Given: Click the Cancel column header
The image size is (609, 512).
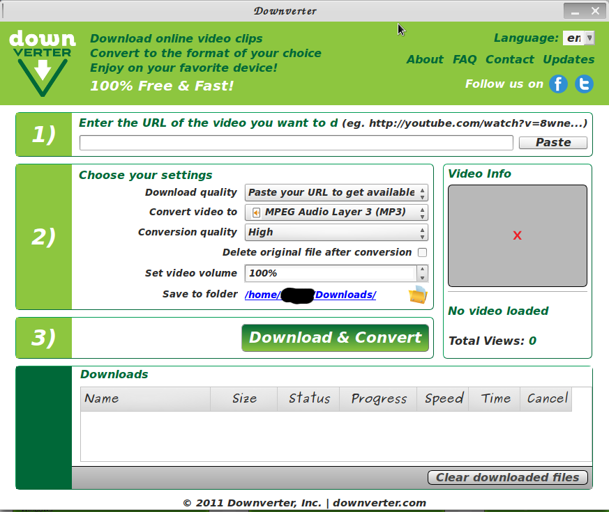Looking at the screenshot, I should point(546,398).
